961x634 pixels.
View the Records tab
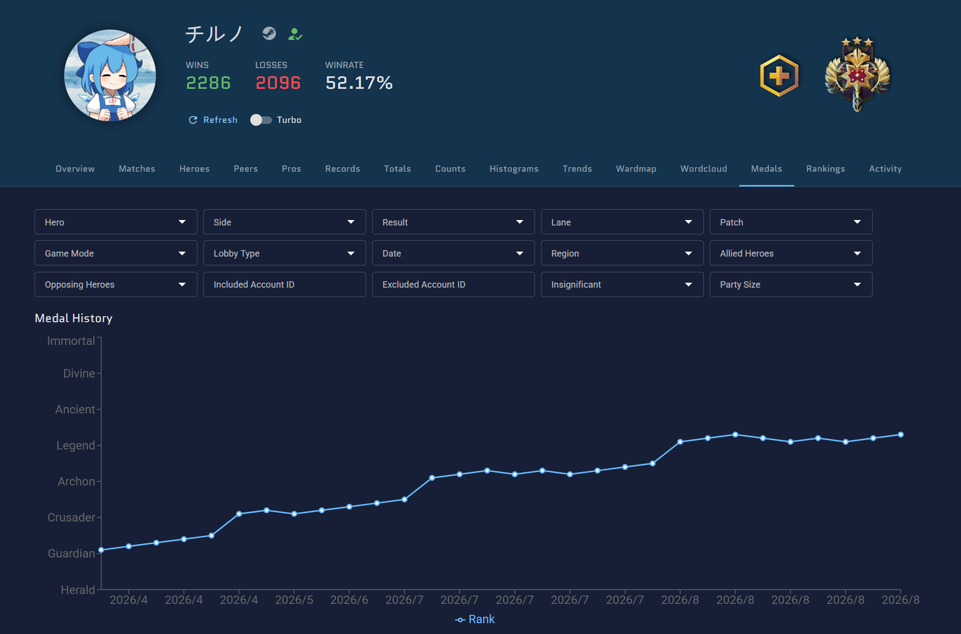tap(343, 169)
